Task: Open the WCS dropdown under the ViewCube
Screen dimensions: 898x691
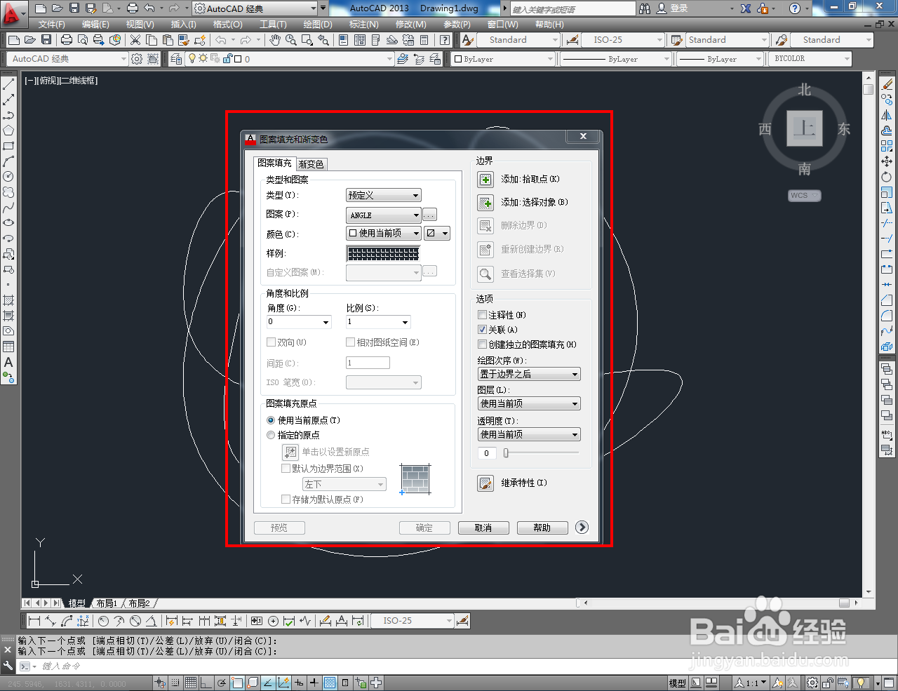Action: [x=805, y=196]
